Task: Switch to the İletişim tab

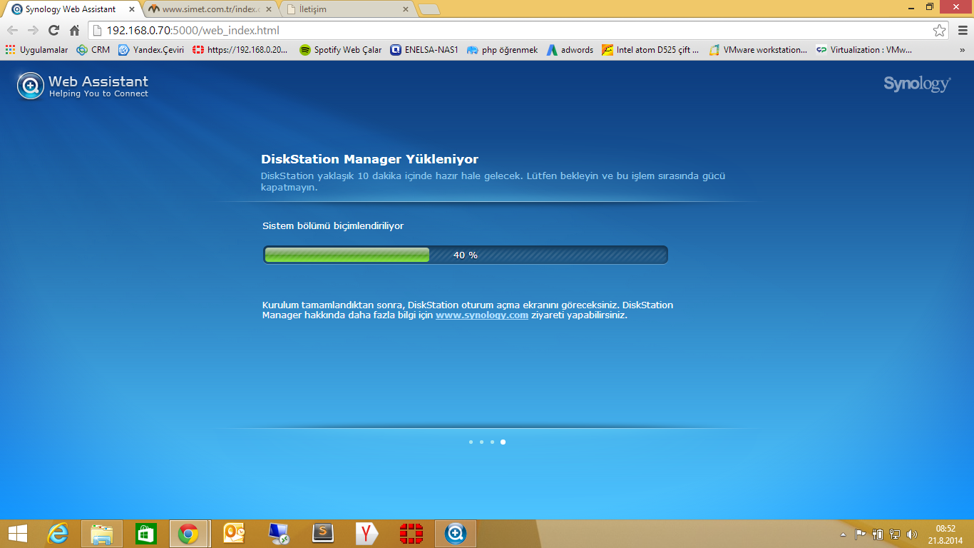Action: pyautogui.click(x=346, y=9)
